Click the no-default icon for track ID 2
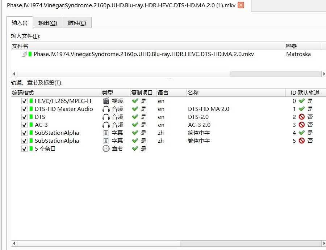 pyautogui.click(x=302, y=117)
